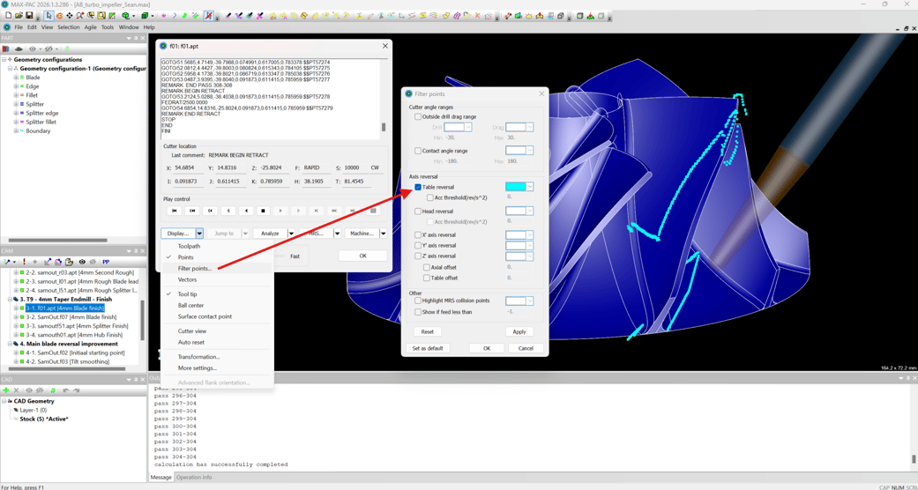918x490 pixels.
Task: Open the File menu
Action: click(x=19, y=27)
